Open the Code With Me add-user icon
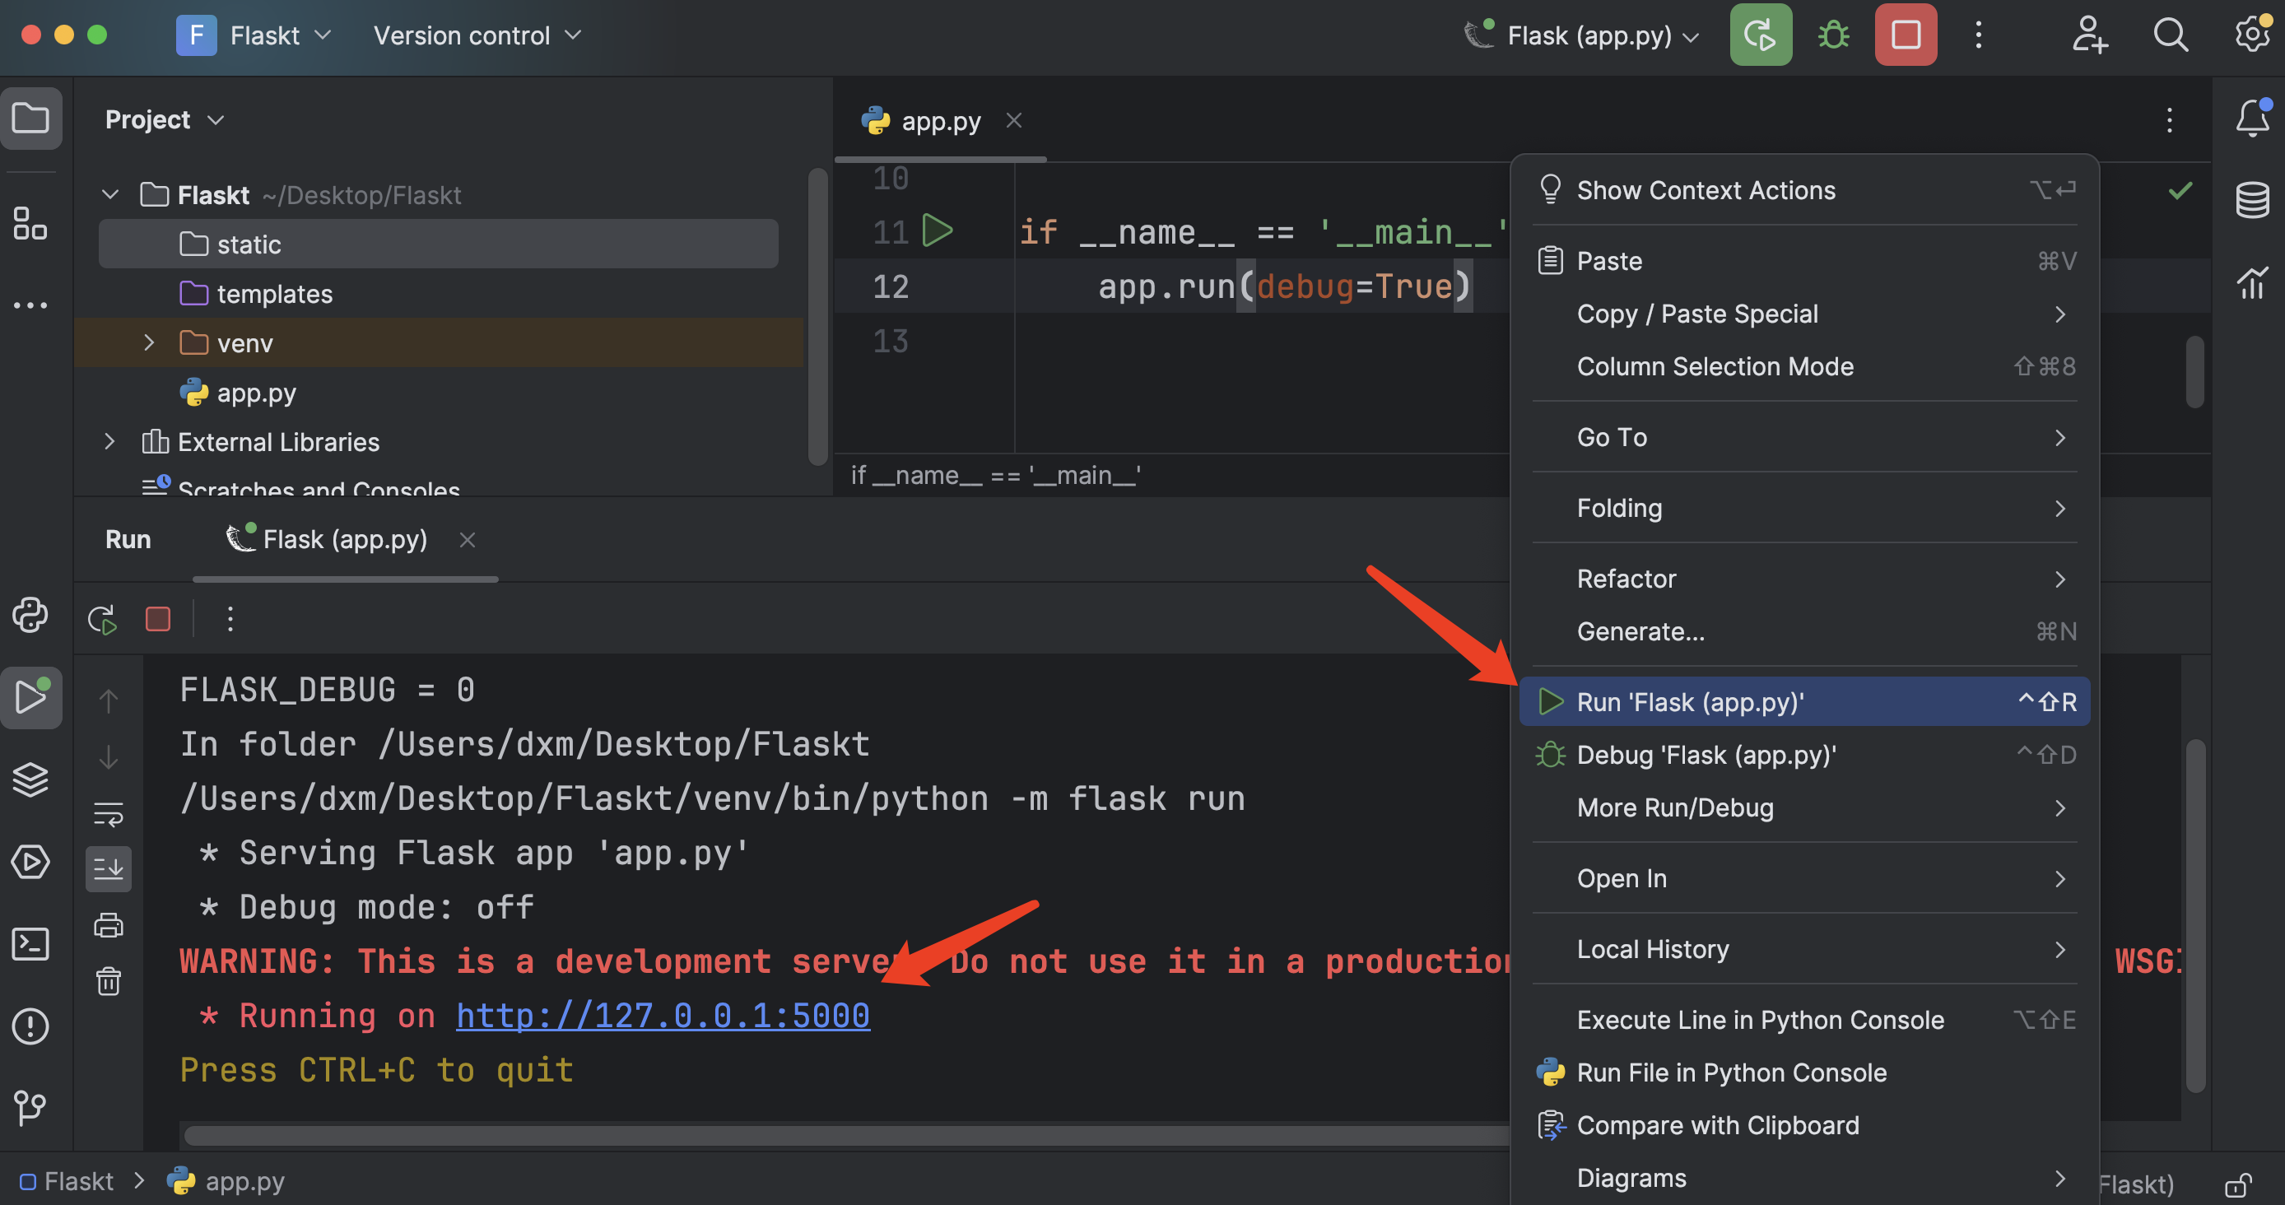Screen dimensions: 2285x1205 pos(2089,35)
